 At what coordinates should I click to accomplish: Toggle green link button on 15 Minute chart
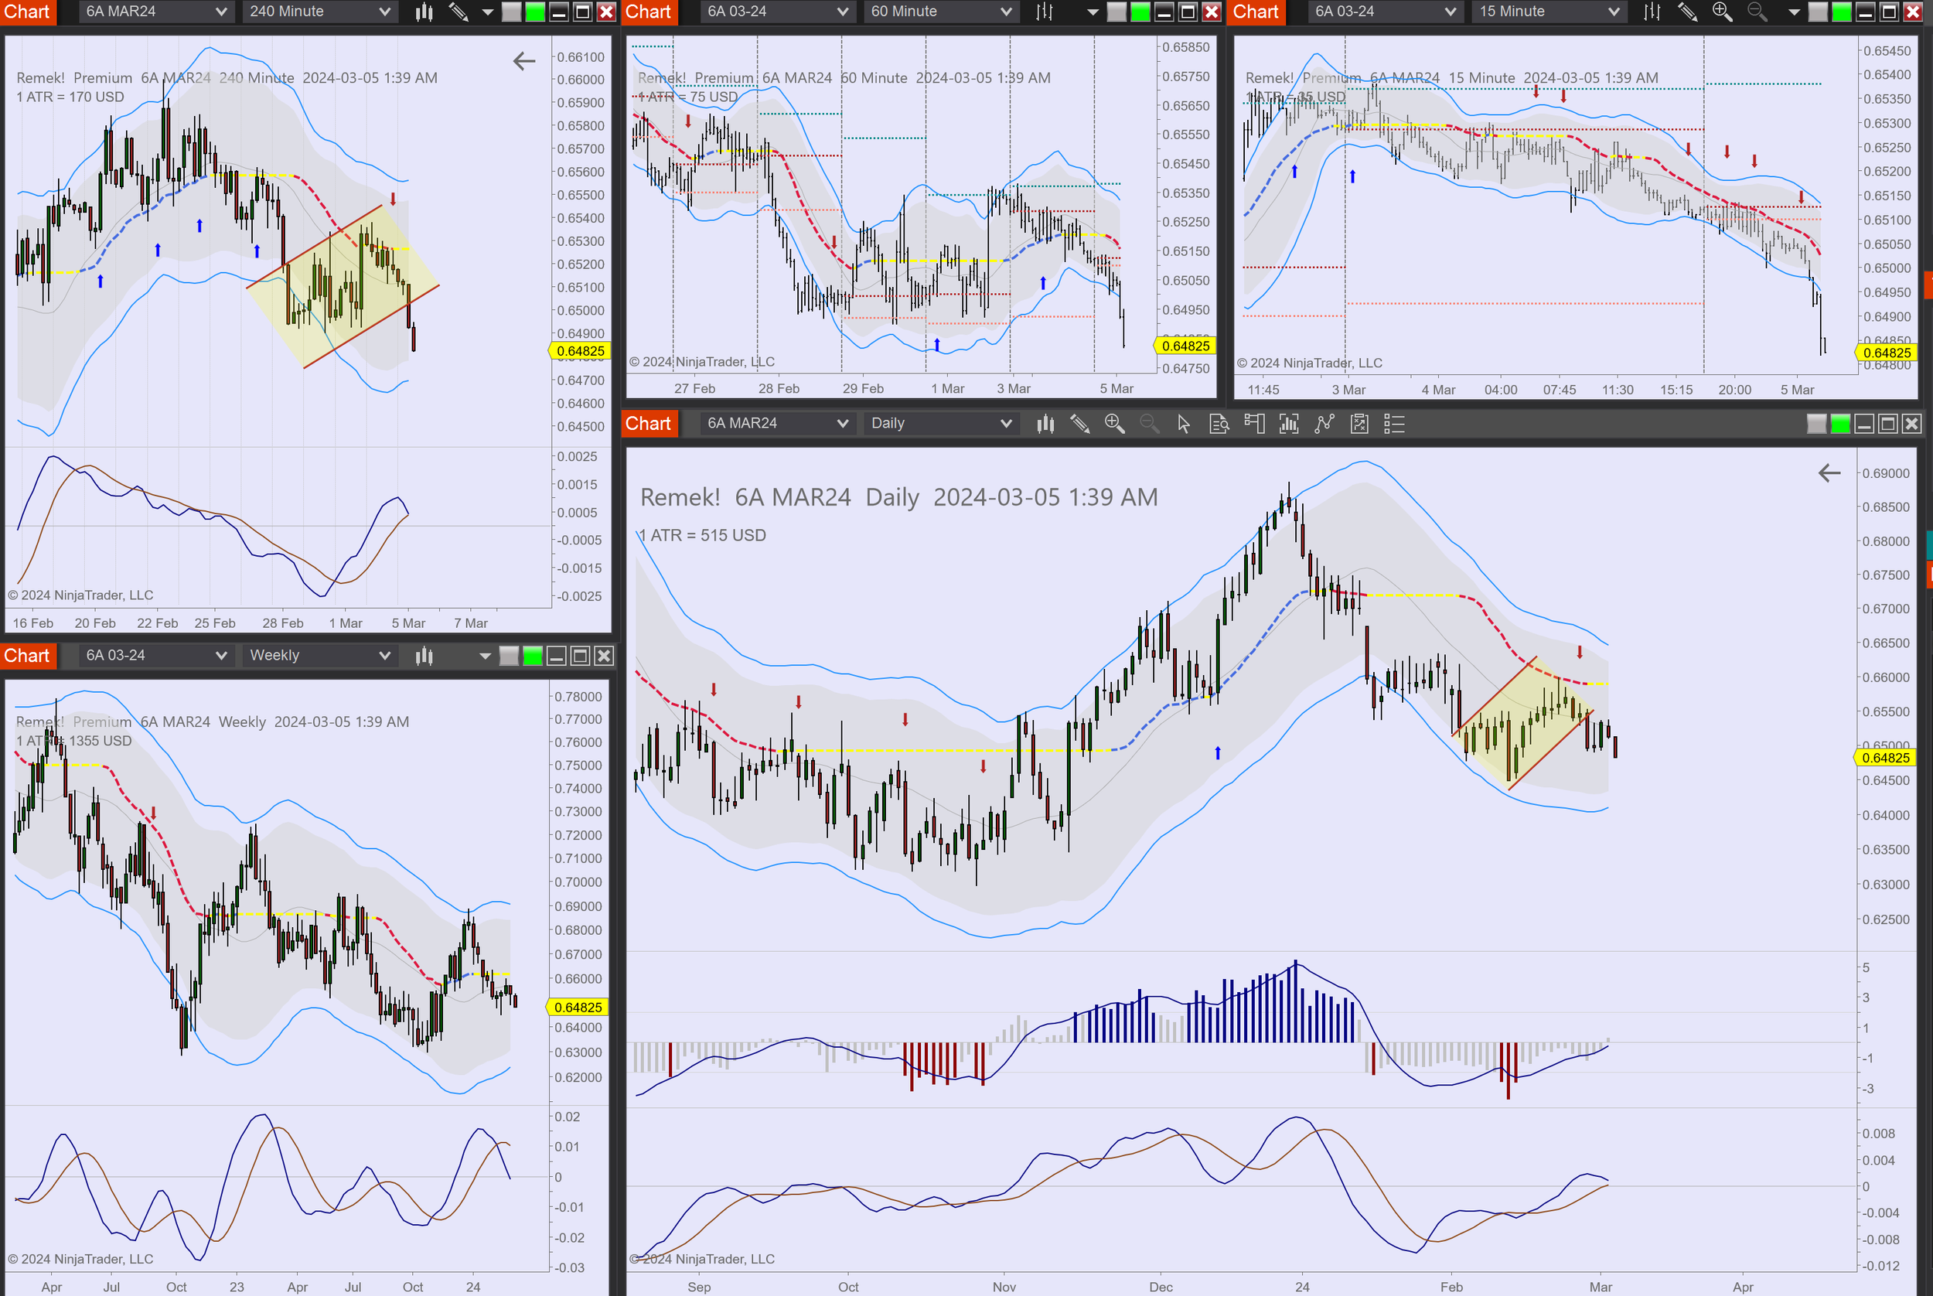tap(1842, 12)
